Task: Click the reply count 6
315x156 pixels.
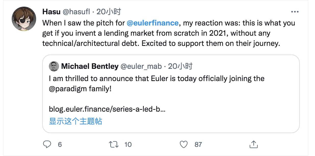Action: click(x=60, y=145)
